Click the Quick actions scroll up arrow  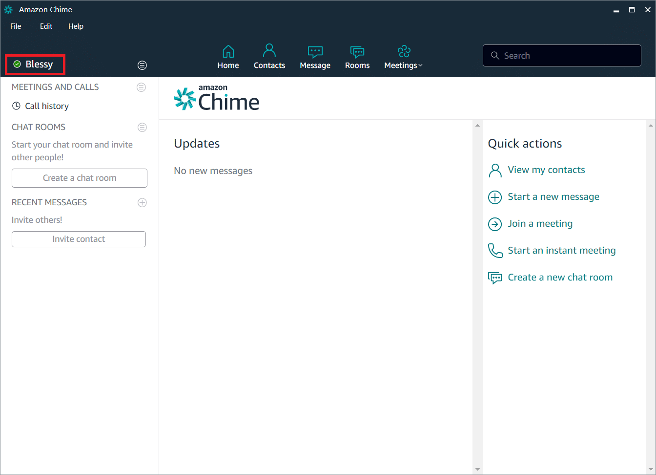(651, 126)
